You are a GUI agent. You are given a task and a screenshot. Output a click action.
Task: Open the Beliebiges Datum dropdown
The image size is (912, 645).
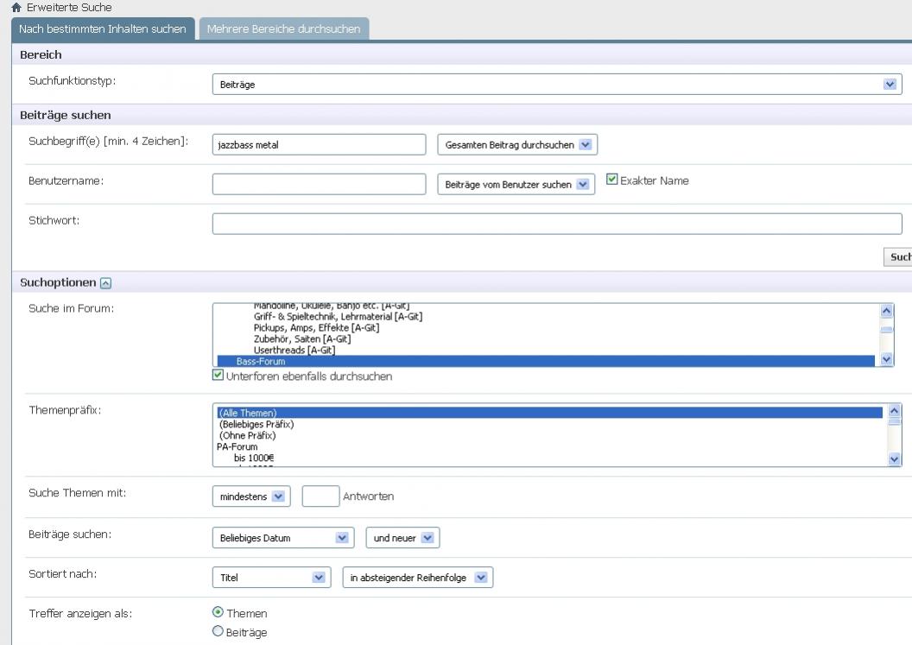pyautogui.click(x=283, y=537)
